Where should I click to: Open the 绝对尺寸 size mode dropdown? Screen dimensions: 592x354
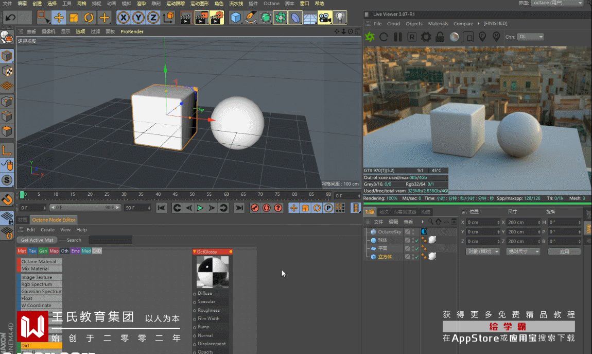523,251
